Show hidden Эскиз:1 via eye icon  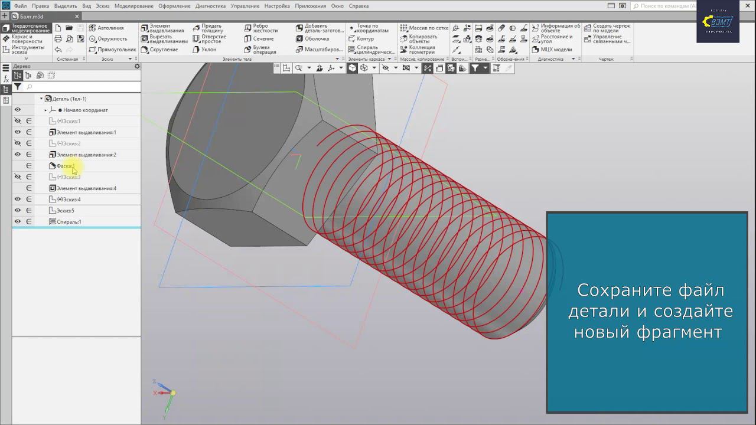click(x=18, y=121)
